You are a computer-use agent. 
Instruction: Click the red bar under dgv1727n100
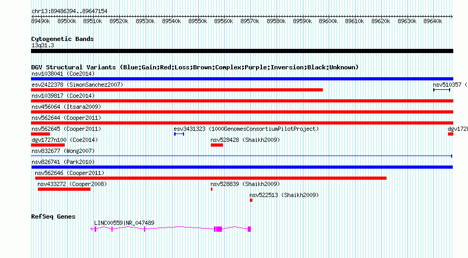click(x=48, y=145)
